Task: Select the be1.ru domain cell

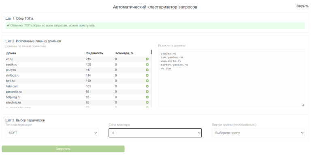Action: (10, 81)
